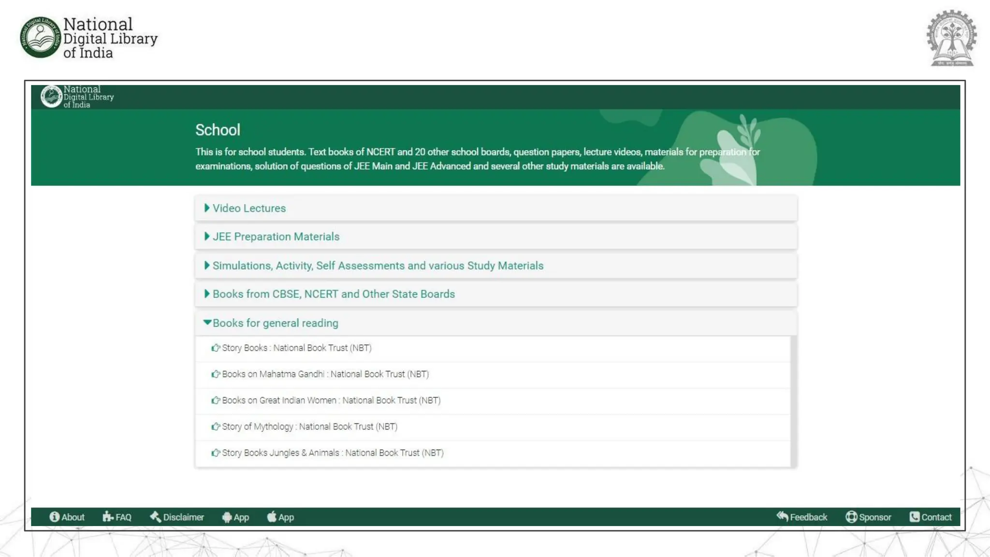The width and height of the screenshot is (990, 557).
Task: Open Books on Great Indian Women link
Action: click(331, 400)
